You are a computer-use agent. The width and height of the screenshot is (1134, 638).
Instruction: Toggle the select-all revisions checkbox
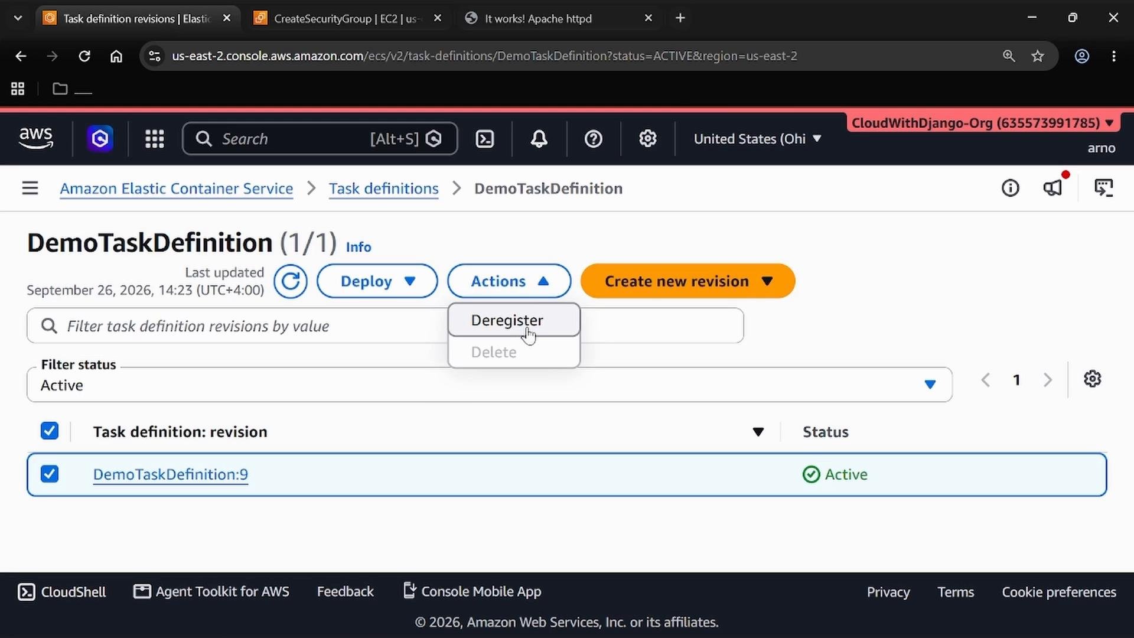(x=50, y=431)
